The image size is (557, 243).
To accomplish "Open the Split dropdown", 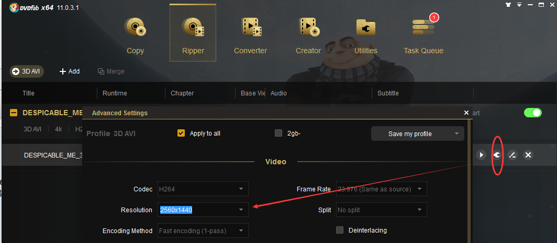I will tap(381, 210).
